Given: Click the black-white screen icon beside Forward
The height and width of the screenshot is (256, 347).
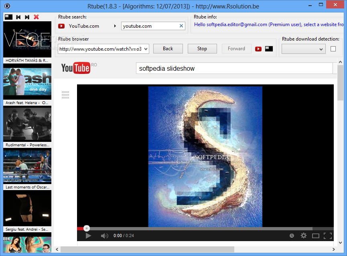Looking at the screenshot, I should coord(269,49).
